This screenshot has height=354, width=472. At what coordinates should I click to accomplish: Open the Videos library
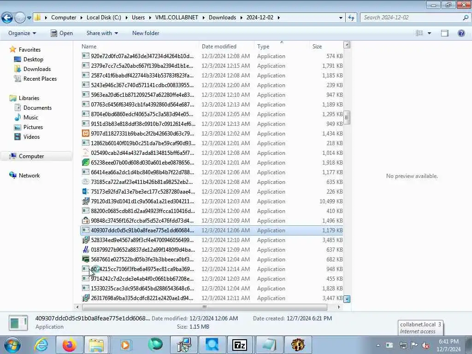click(32, 136)
